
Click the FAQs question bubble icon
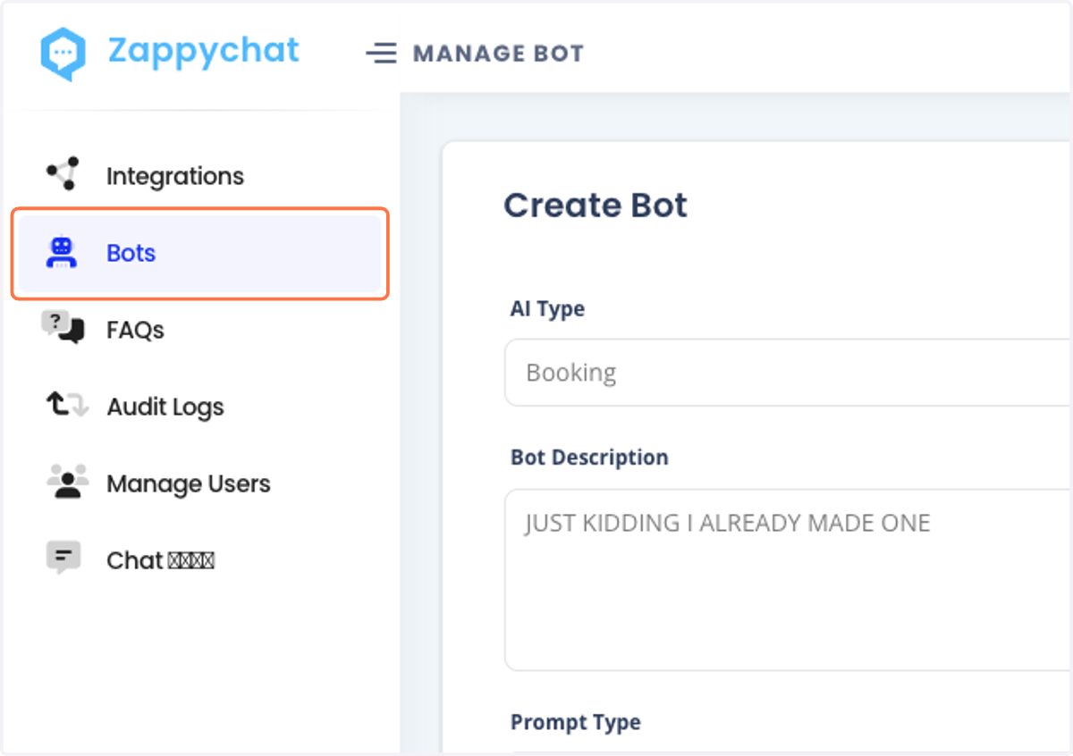pyautogui.click(x=63, y=328)
